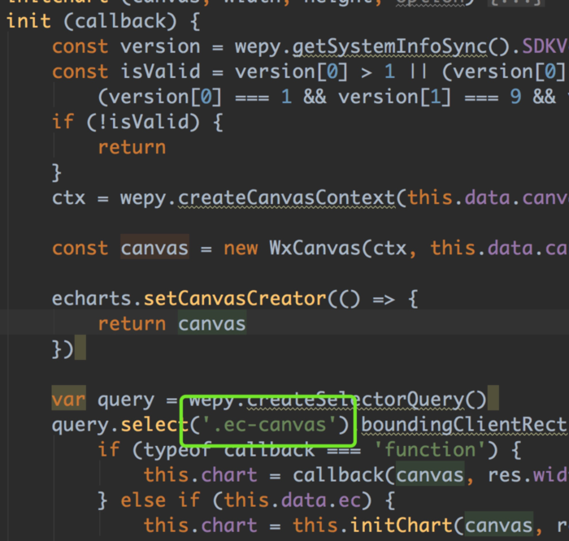Click the else keyword
569x541 pixels.
click(x=143, y=500)
